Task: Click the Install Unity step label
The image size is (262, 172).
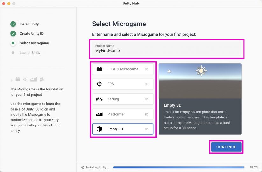Action: (x=29, y=24)
